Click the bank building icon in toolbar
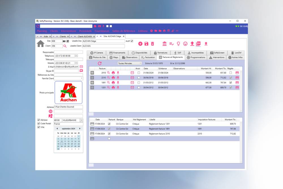283x189 pixels. tap(165, 44)
